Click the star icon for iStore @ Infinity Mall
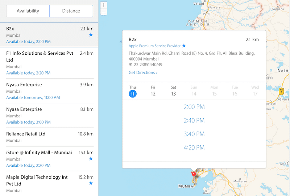290x196 pixels. pos(91,159)
